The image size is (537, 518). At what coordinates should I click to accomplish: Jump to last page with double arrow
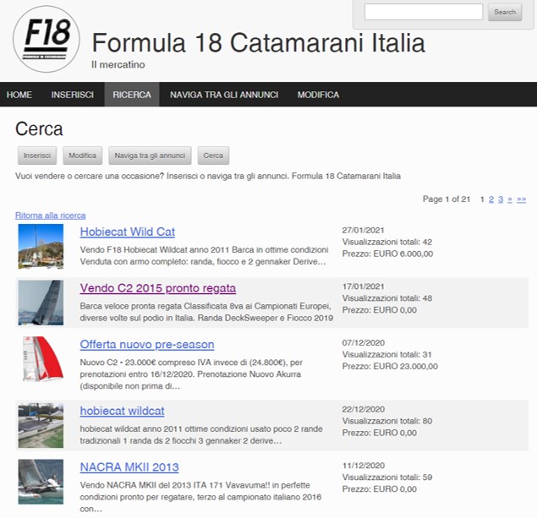click(x=521, y=199)
